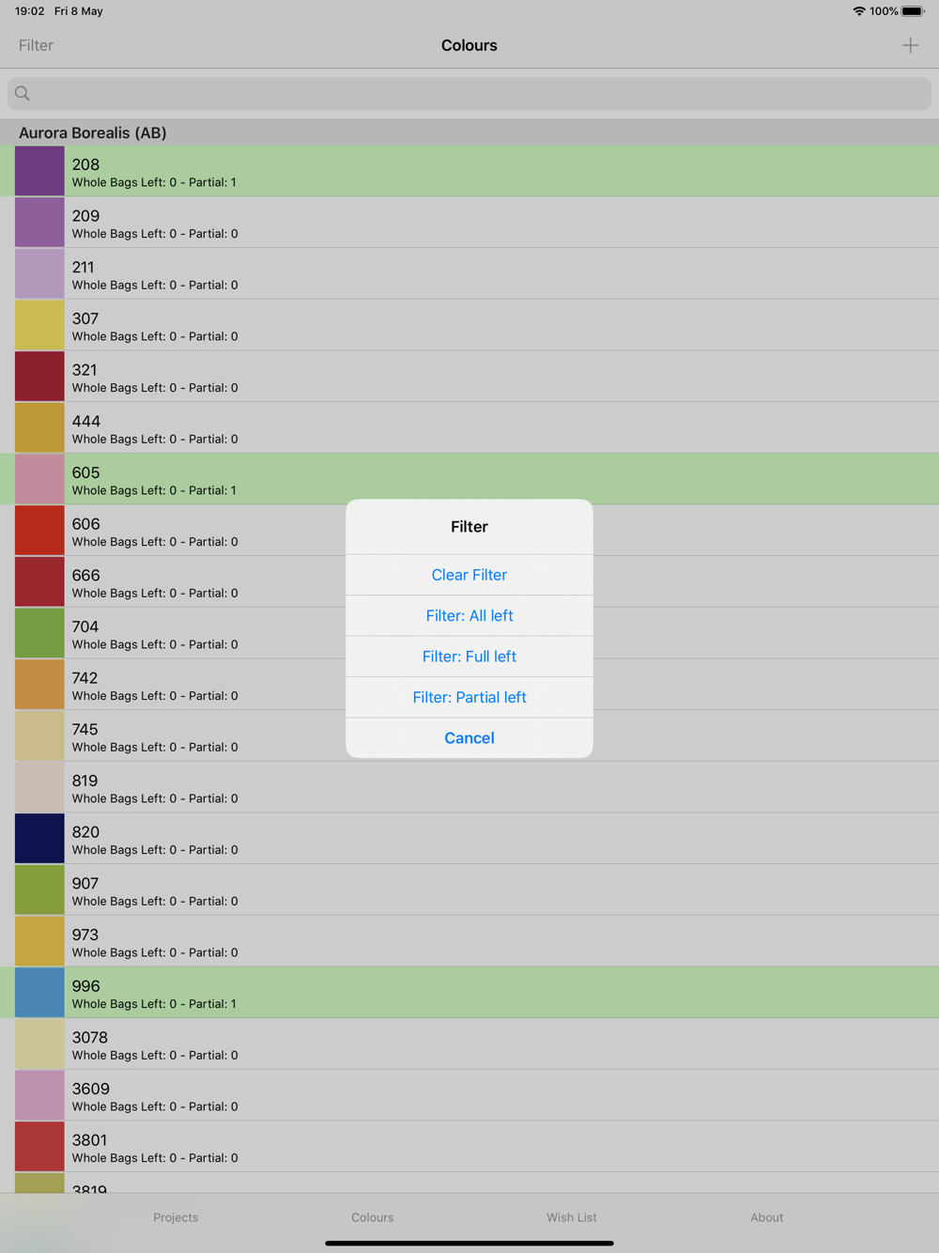Tap the Wi-Fi status icon

pos(858,11)
